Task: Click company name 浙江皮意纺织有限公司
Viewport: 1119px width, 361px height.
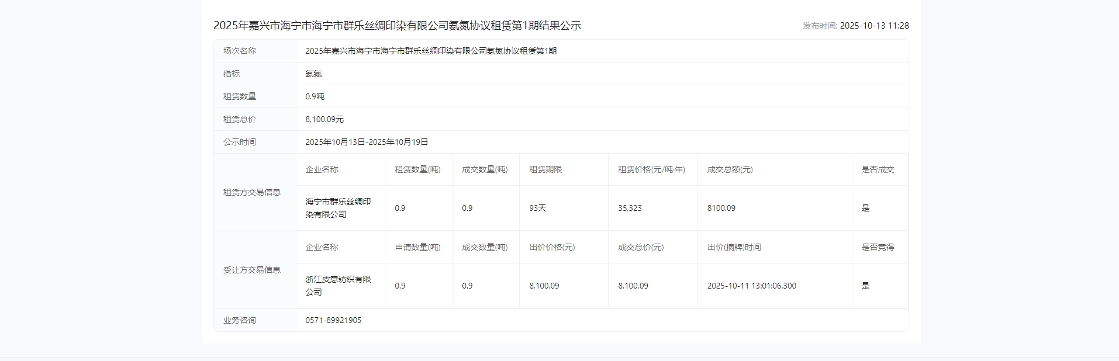Action: pos(338,286)
